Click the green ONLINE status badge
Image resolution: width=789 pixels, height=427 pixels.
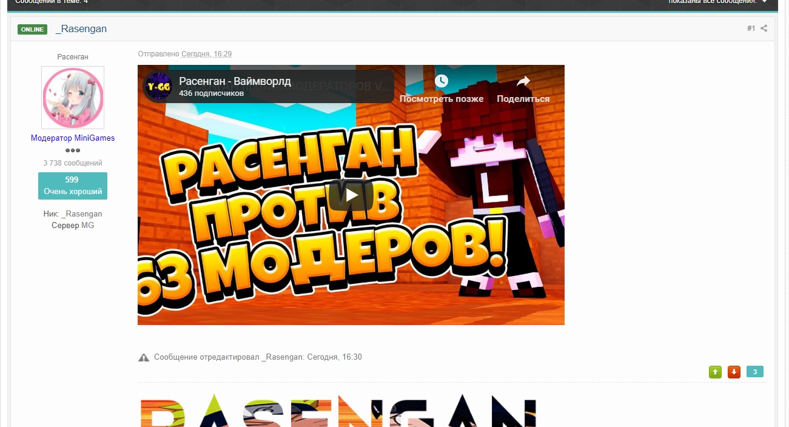tap(32, 29)
